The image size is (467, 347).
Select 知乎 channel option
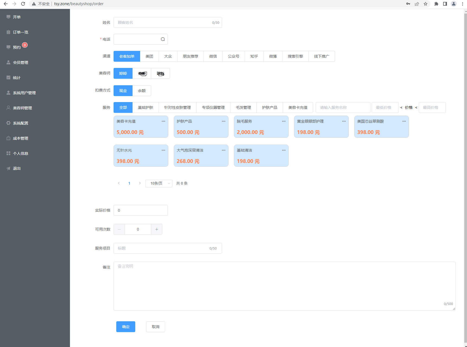point(254,56)
